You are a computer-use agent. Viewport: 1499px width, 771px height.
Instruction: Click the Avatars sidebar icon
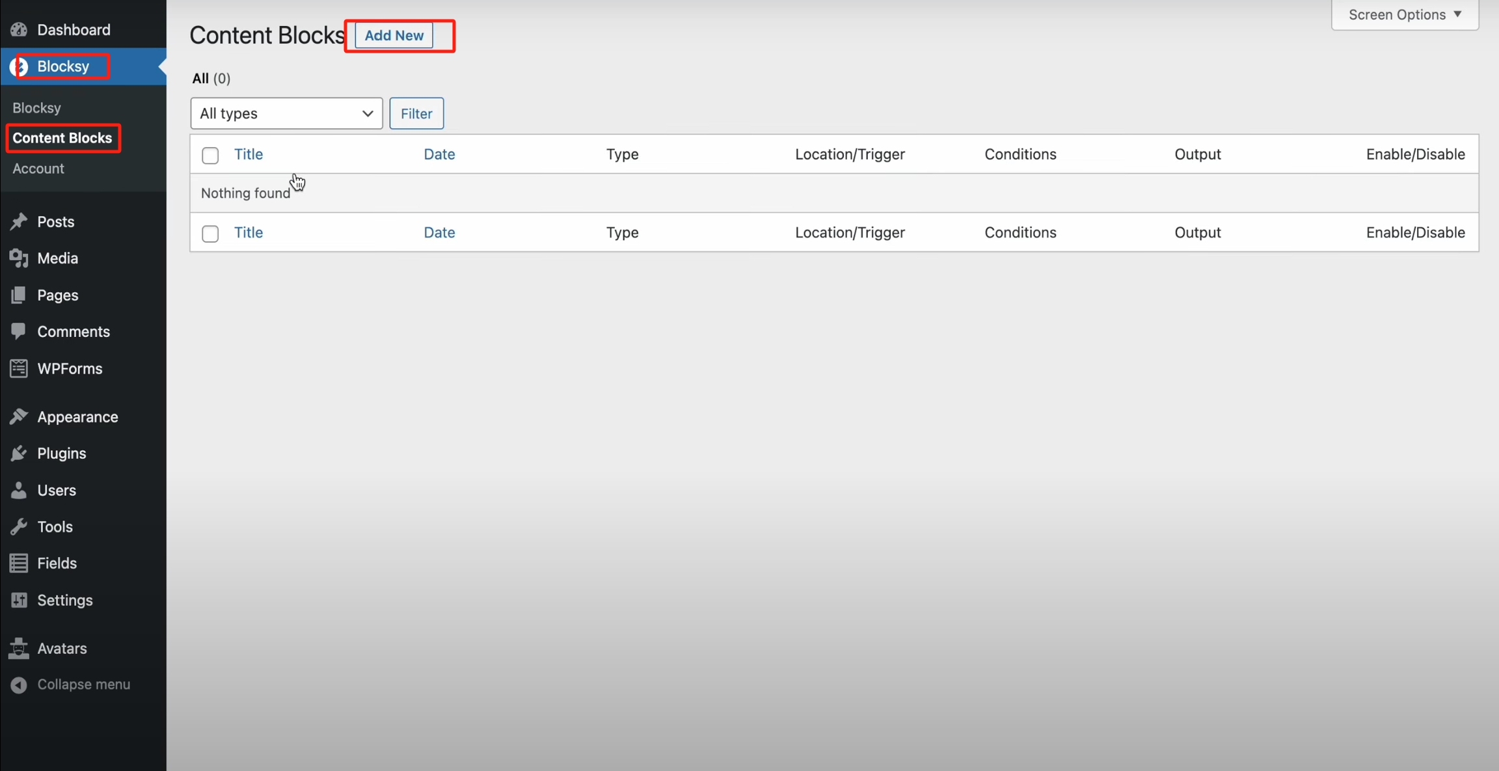click(x=19, y=648)
